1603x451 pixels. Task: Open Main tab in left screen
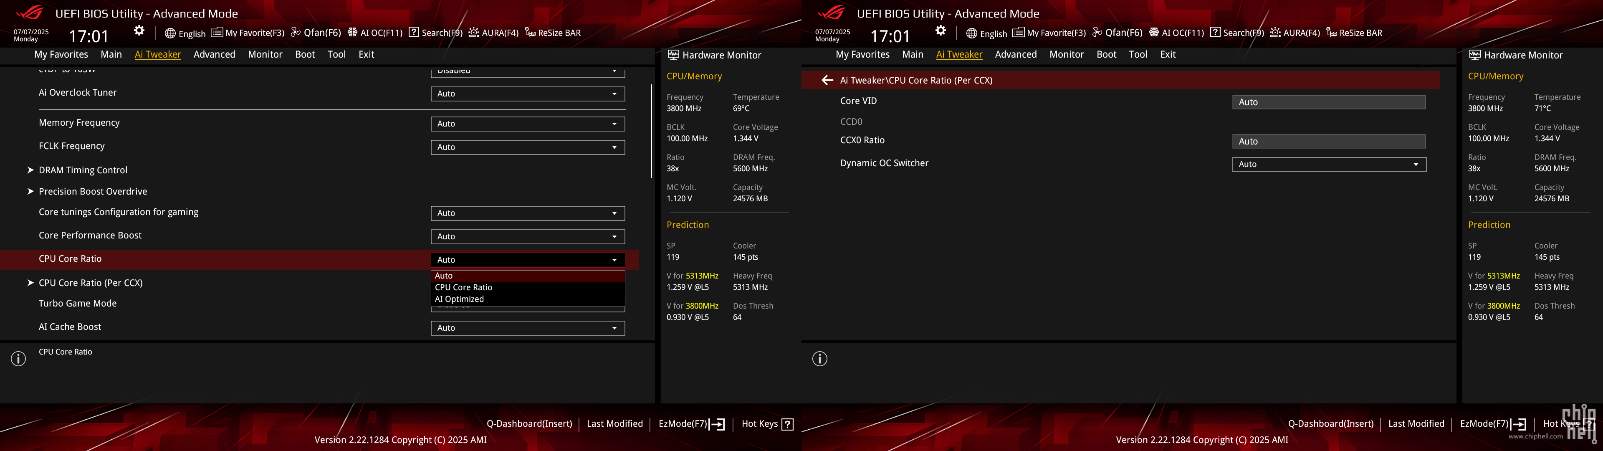click(111, 55)
